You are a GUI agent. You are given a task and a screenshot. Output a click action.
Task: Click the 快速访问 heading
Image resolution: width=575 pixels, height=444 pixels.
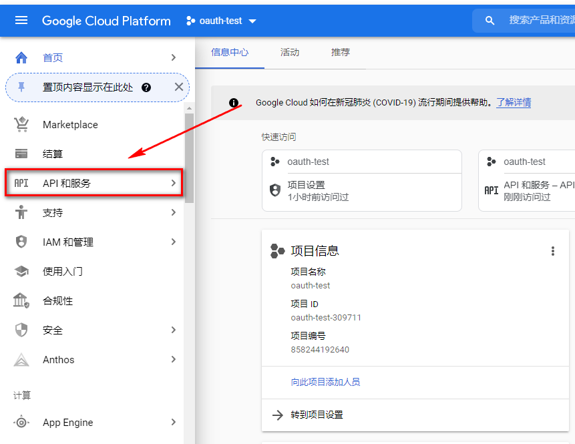pyautogui.click(x=278, y=137)
